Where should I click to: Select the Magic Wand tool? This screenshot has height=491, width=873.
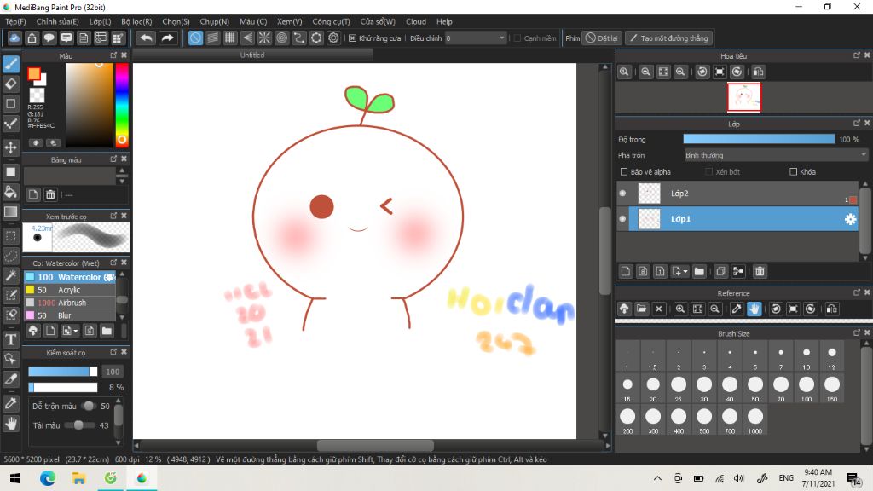(x=11, y=275)
